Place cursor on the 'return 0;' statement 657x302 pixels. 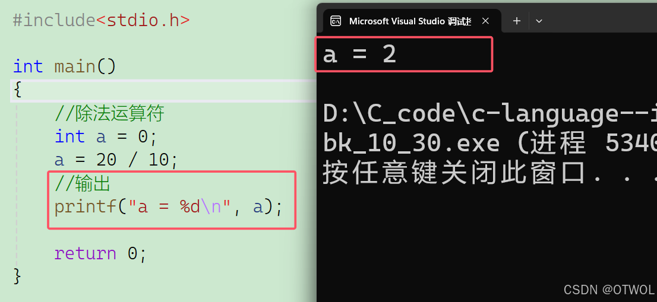click(100, 253)
